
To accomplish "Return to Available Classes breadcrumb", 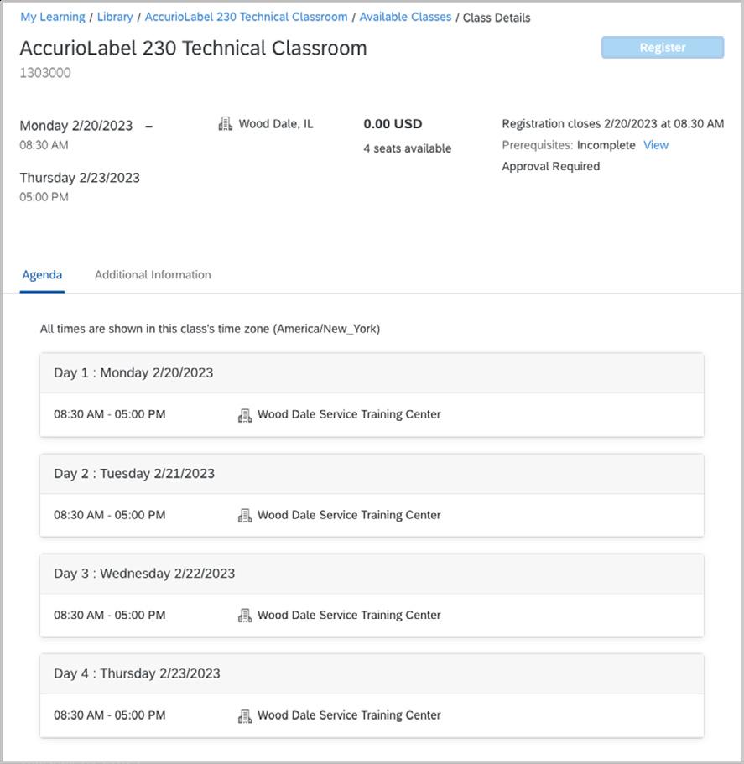I will pos(405,17).
